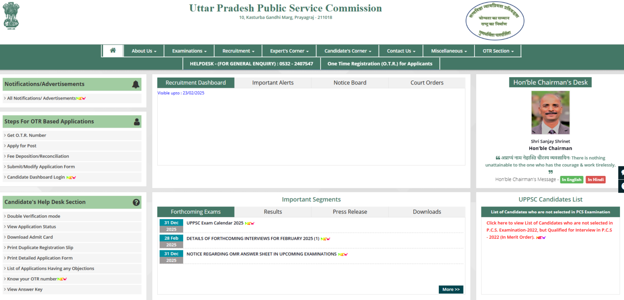
Task: Open the Recruitment dropdown menu
Action: [x=238, y=51]
